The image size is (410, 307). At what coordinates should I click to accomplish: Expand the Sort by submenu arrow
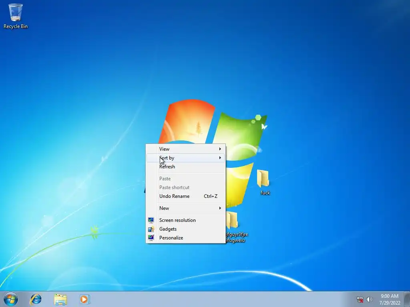coord(220,157)
